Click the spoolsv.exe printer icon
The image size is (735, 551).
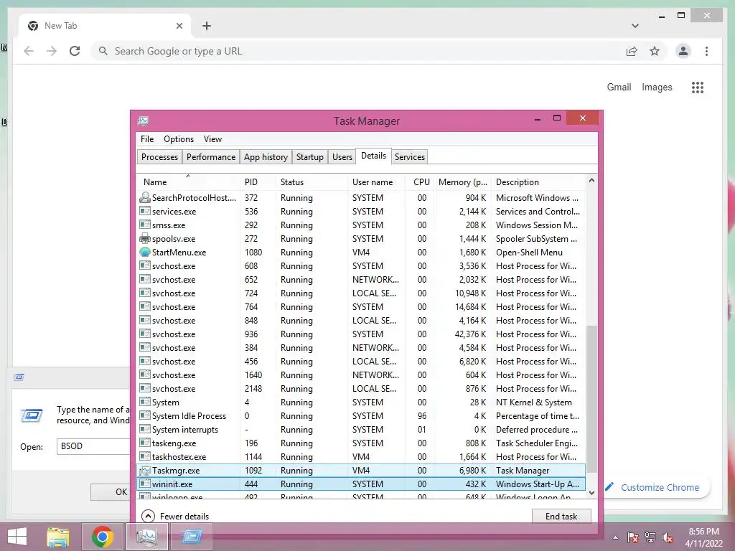tap(145, 238)
